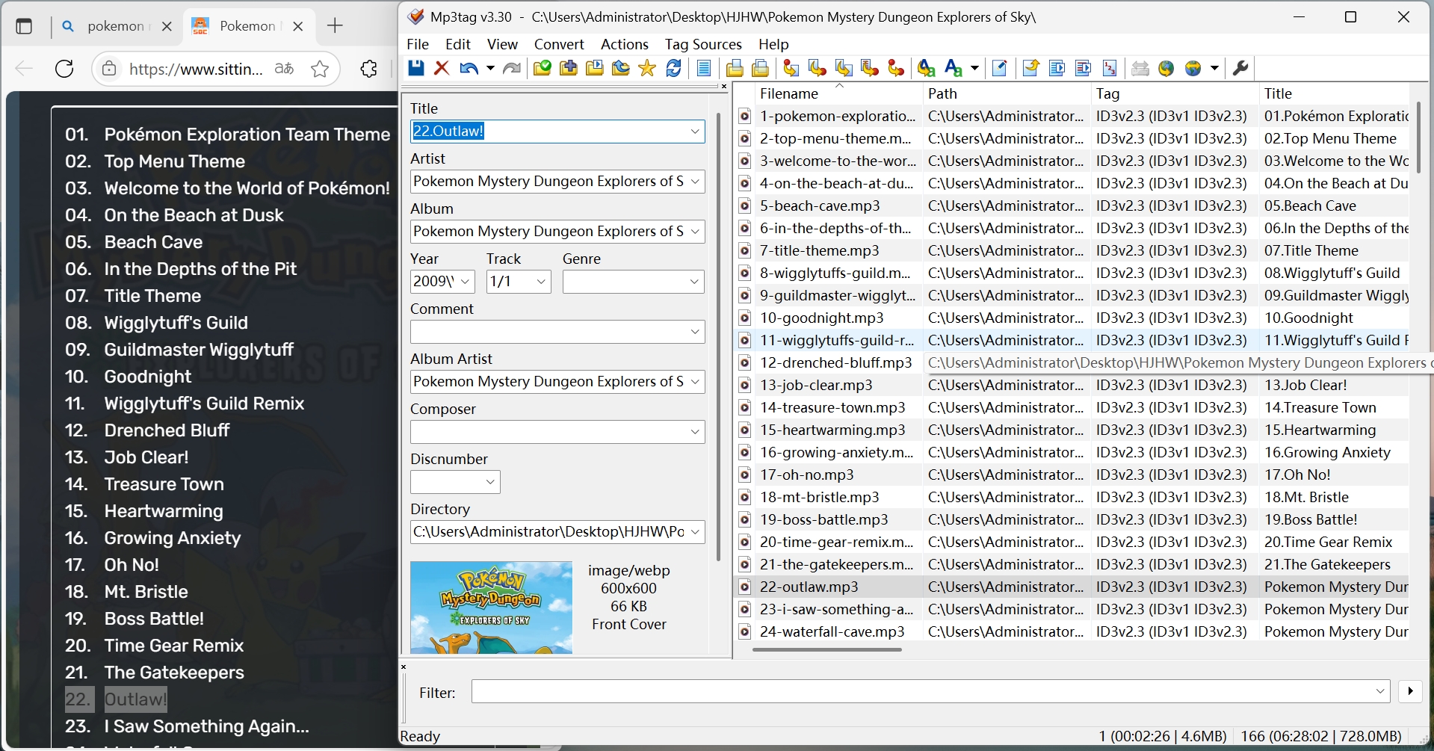Click the Change directory folder-with-checkmark icon
Image resolution: width=1434 pixels, height=751 pixels.
click(542, 68)
